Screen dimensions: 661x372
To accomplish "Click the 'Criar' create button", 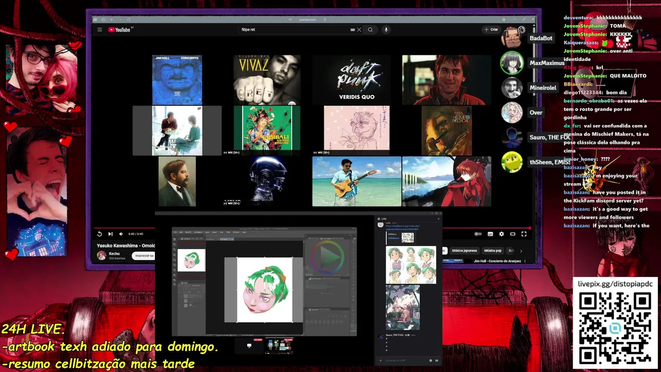I will [491, 29].
